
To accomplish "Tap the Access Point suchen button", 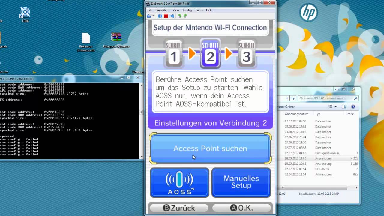I will tap(210, 148).
